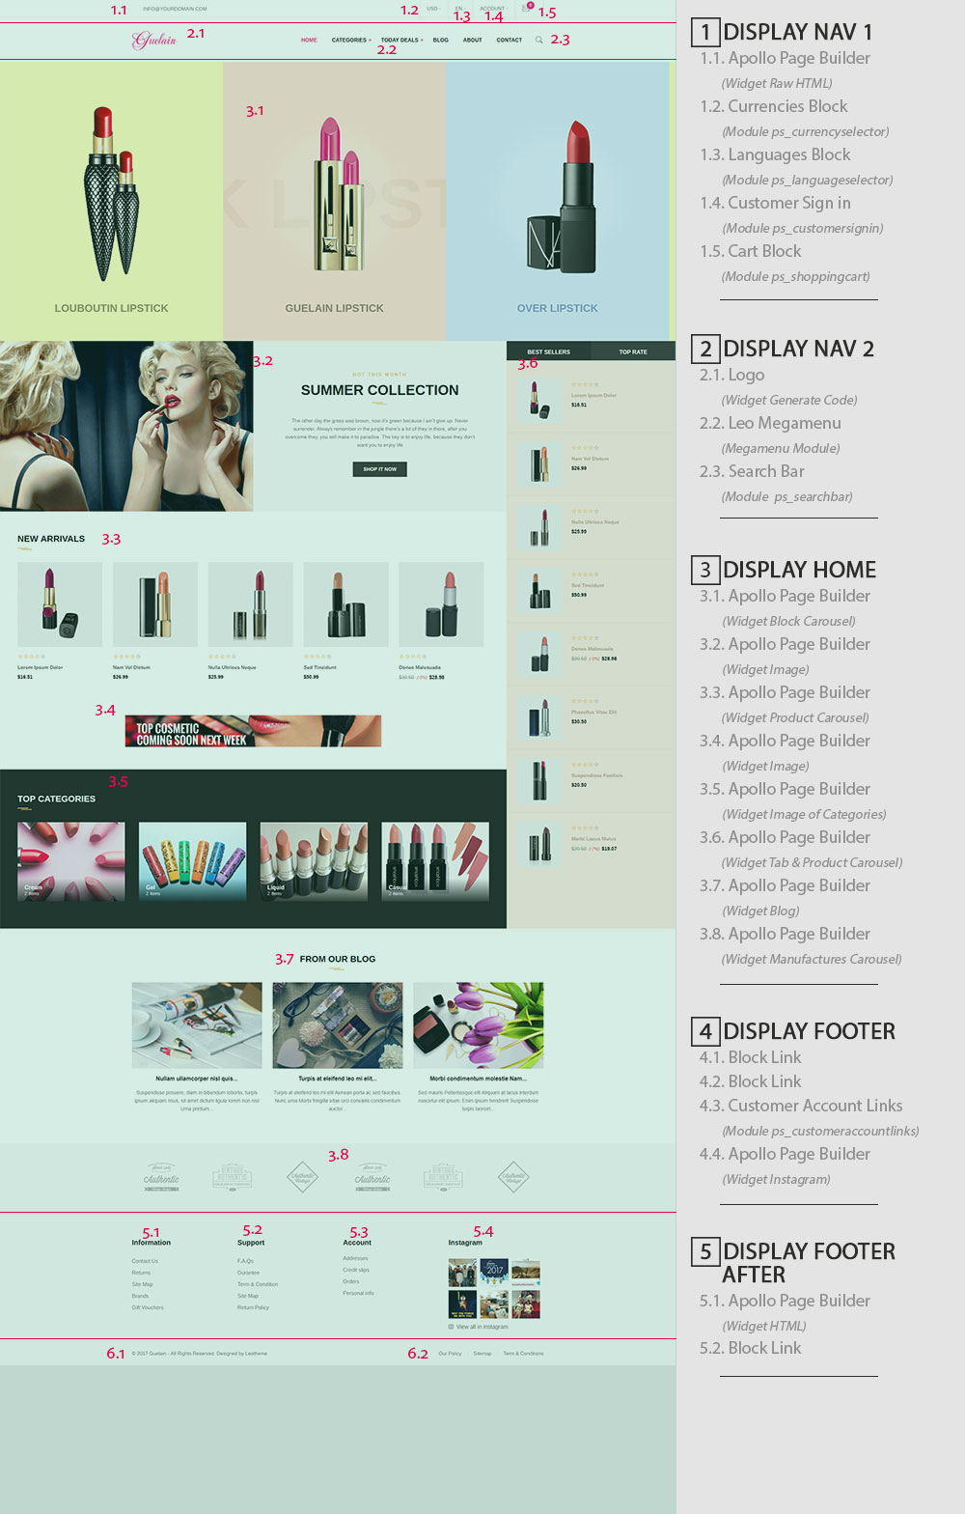The image size is (965, 1514).
Task: Open the About menu item
Action: pyautogui.click(x=473, y=41)
